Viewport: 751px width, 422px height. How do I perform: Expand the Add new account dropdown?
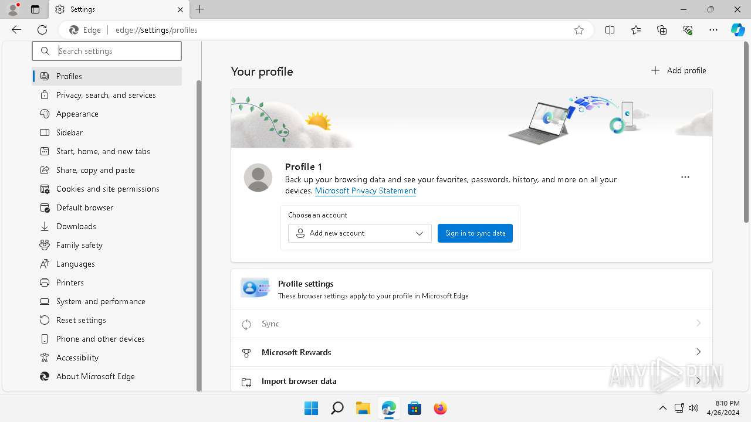click(x=360, y=233)
